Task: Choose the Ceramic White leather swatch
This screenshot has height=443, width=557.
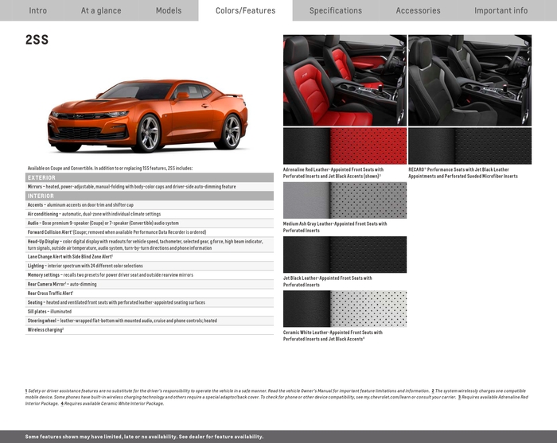Action: tap(344, 309)
